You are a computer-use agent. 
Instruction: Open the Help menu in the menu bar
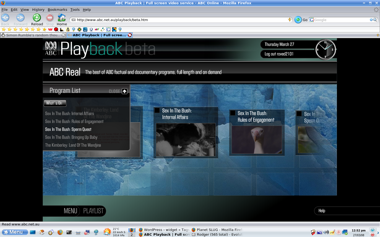click(x=87, y=9)
